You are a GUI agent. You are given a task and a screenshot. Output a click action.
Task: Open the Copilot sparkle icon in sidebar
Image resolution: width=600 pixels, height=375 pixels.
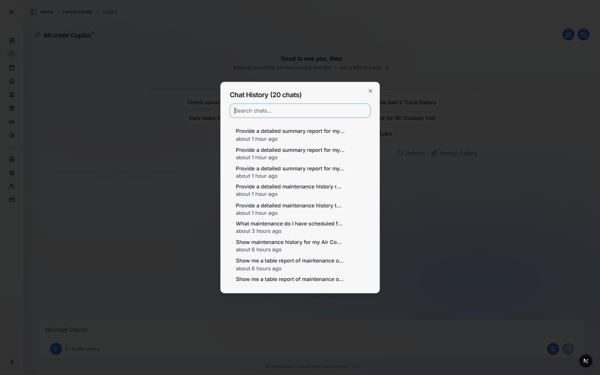pos(12,54)
